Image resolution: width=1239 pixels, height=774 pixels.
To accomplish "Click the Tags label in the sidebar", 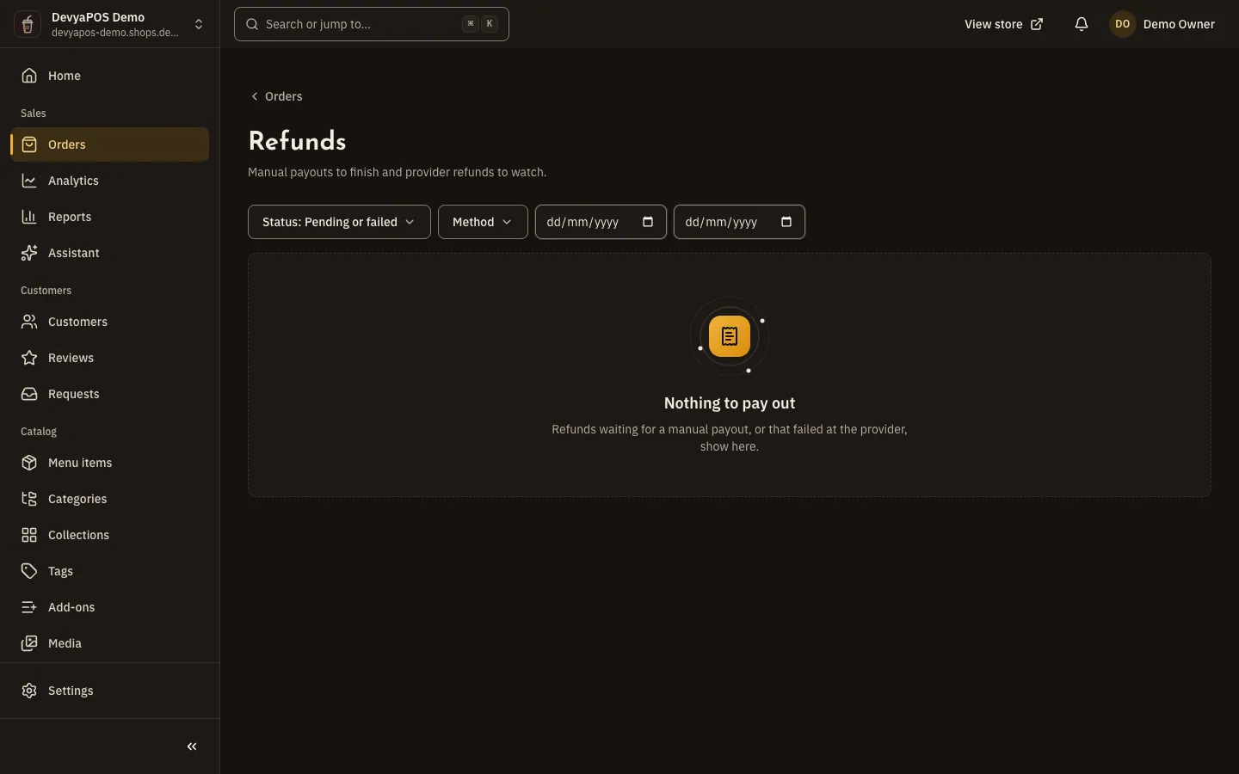I will click(60, 571).
